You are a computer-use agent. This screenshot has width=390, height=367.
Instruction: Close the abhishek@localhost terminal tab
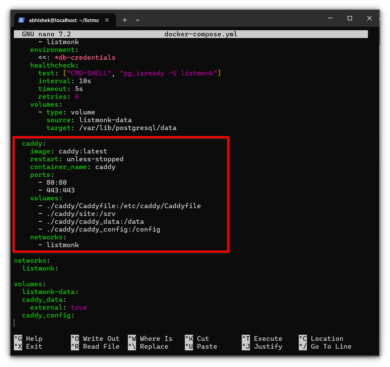[107, 20]
